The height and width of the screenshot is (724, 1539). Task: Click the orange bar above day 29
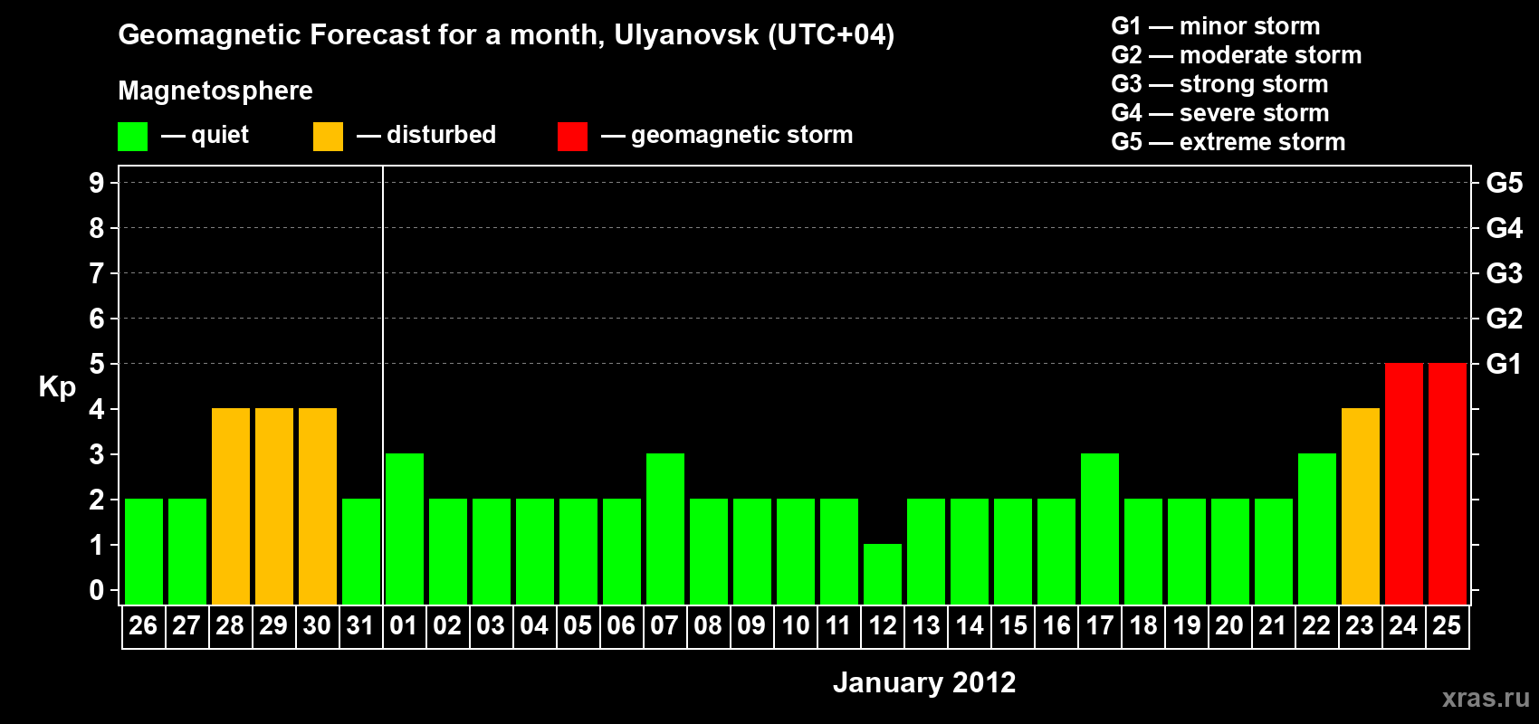click(274, 506)
